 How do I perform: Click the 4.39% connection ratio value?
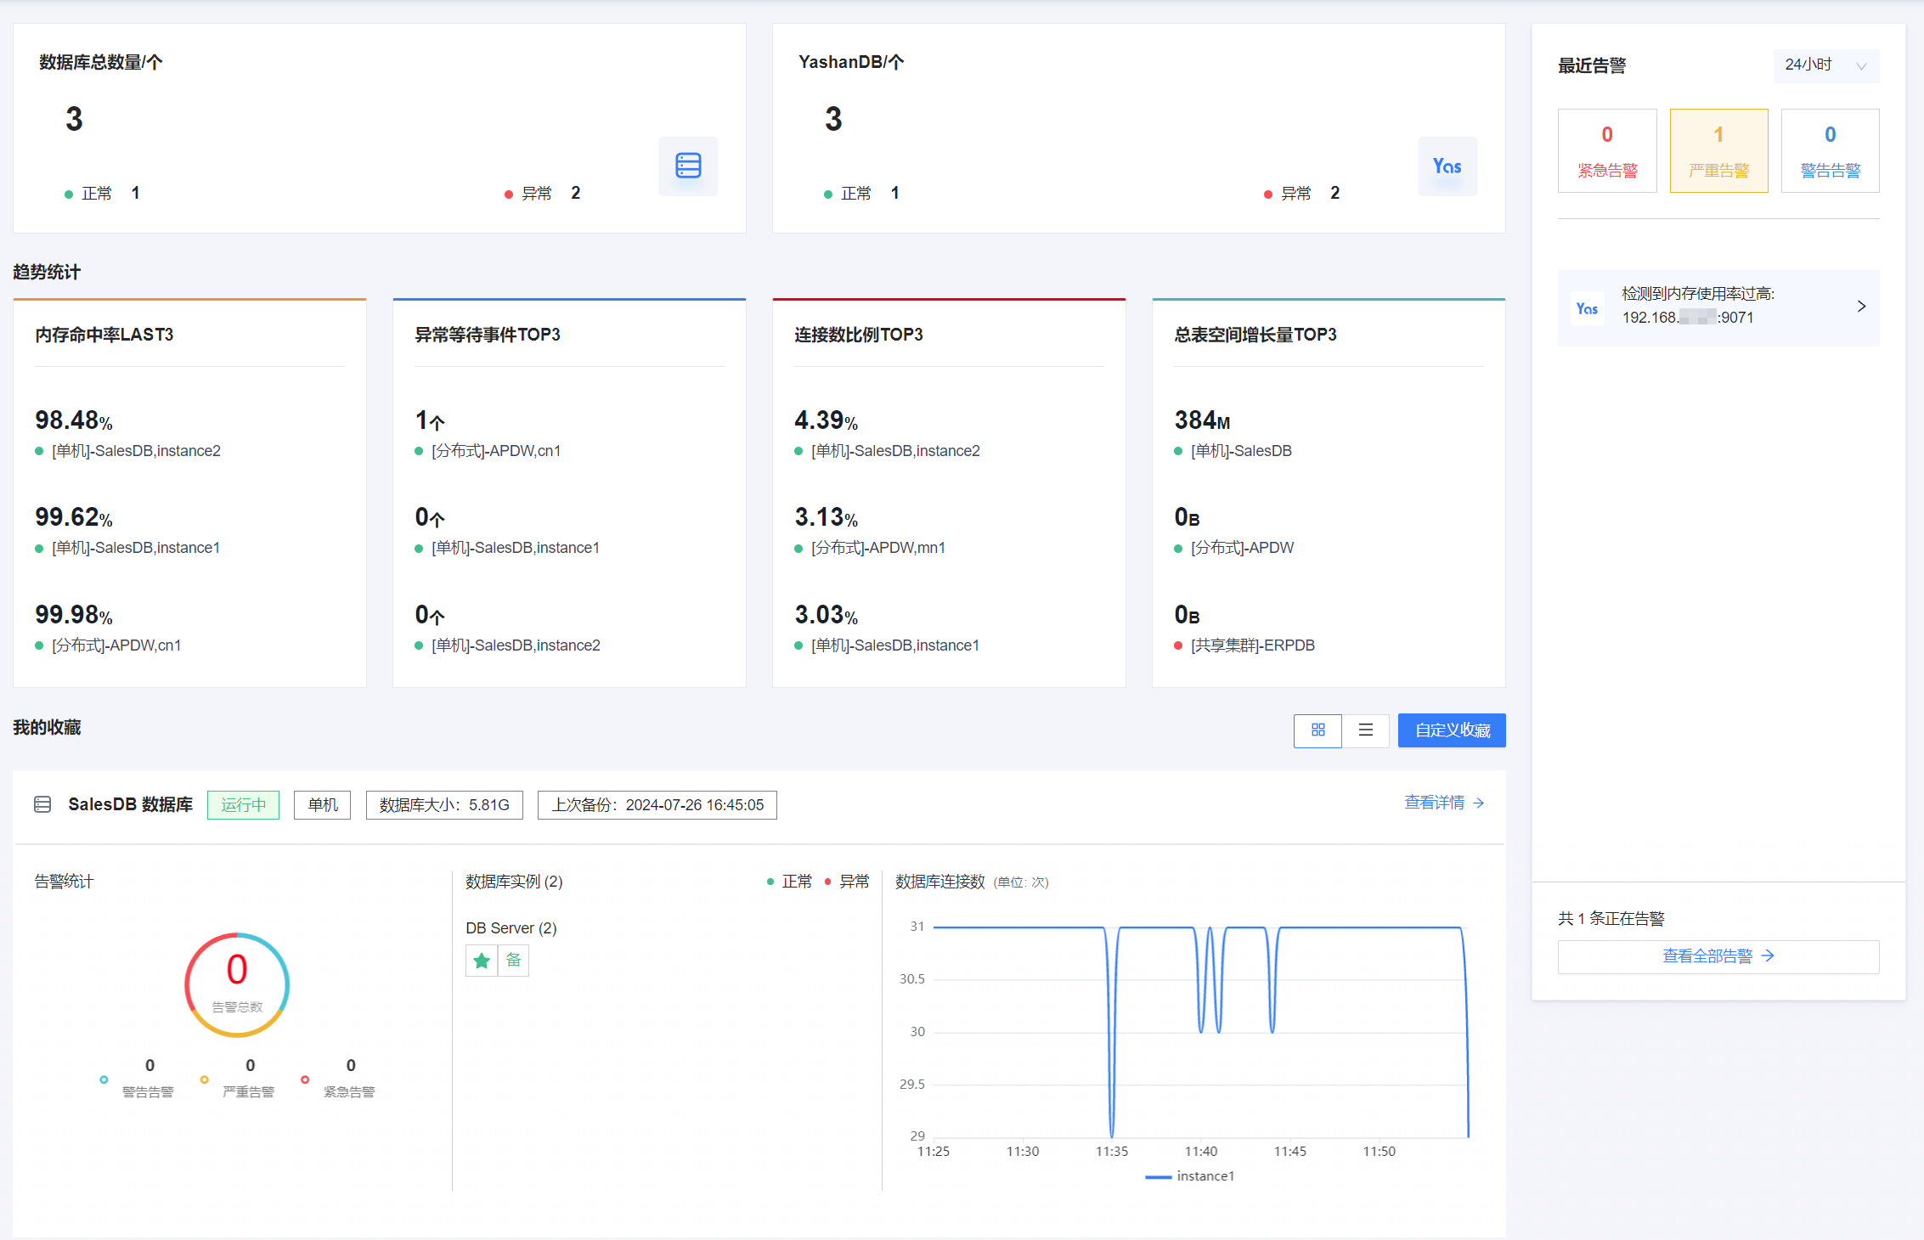point(826,420)
